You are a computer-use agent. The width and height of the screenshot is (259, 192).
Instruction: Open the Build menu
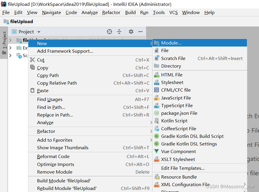coord(130,13)
